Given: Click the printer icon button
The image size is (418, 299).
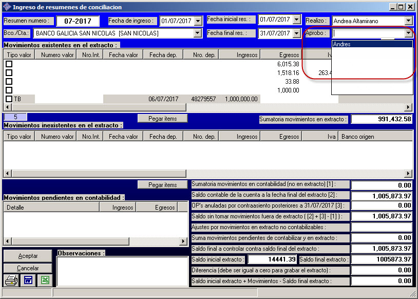Looking at the screenshot, I should click(11, 281).
